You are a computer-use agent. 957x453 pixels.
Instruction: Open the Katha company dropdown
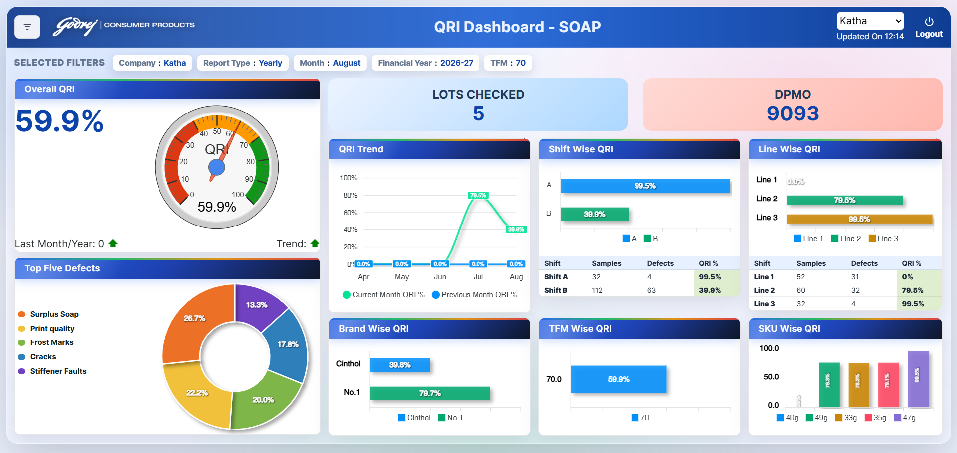point(870,21)
